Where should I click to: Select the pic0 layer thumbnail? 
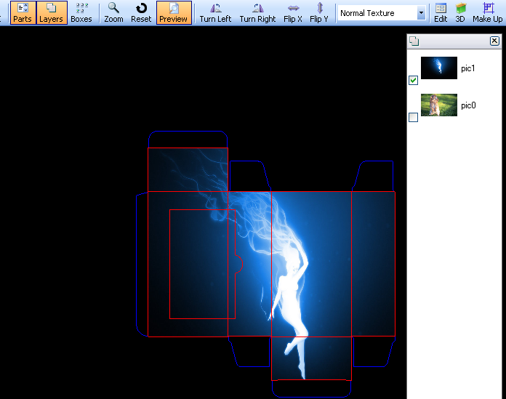(439, 105)
